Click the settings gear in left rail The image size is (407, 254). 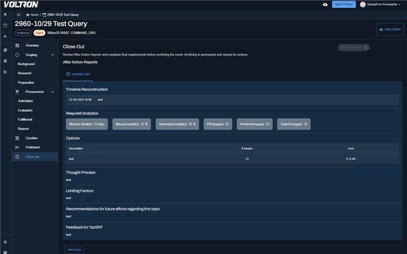[x=5, y=242]
